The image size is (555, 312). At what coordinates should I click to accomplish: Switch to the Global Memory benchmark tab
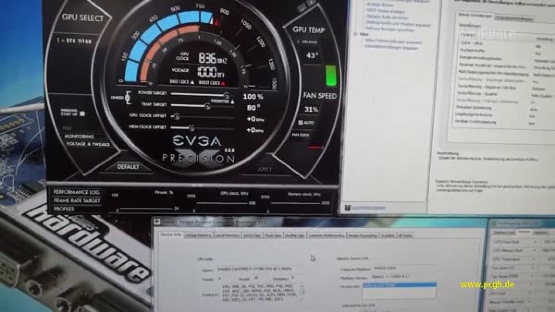point(198,235)
